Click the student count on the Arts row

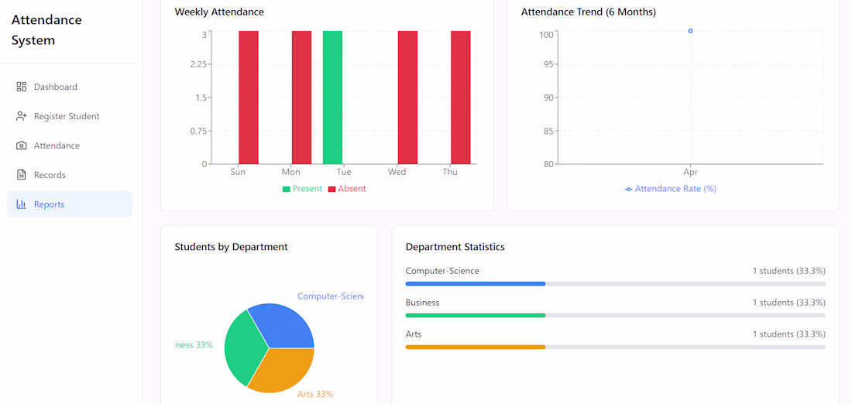pos(789,334)
